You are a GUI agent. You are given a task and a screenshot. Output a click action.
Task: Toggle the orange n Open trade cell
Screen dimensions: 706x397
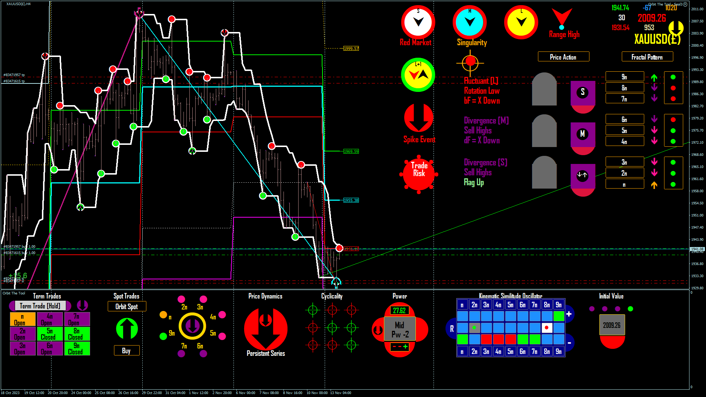coord(22,319)
